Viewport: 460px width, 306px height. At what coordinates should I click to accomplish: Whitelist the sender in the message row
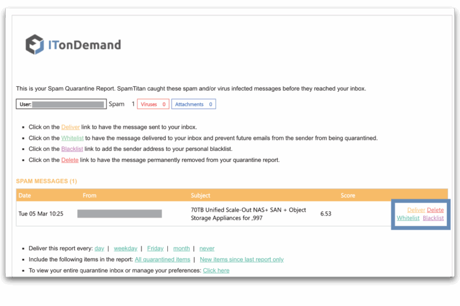(x=408, y=218)
